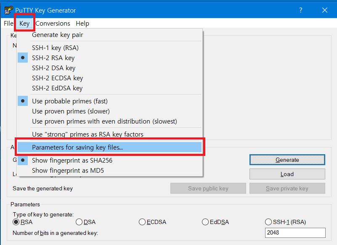Viewport: 337px width, 245px height.
Task: Click the Load button
Action: [287, 174]
